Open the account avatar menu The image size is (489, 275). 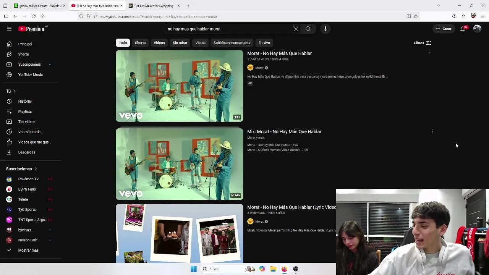pyautogui.click(x=477, y=29)
